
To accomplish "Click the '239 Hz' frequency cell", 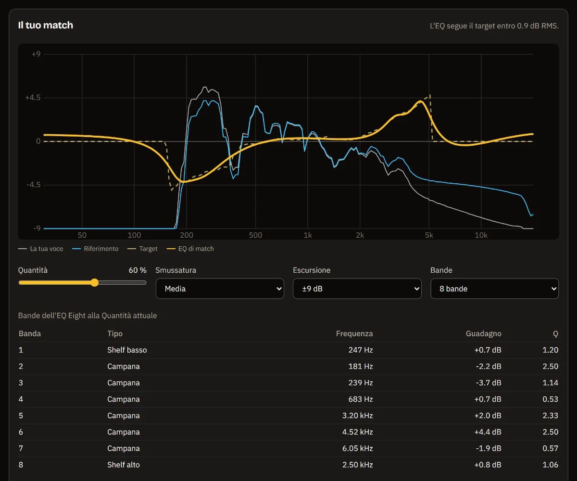I will (361, 383).
